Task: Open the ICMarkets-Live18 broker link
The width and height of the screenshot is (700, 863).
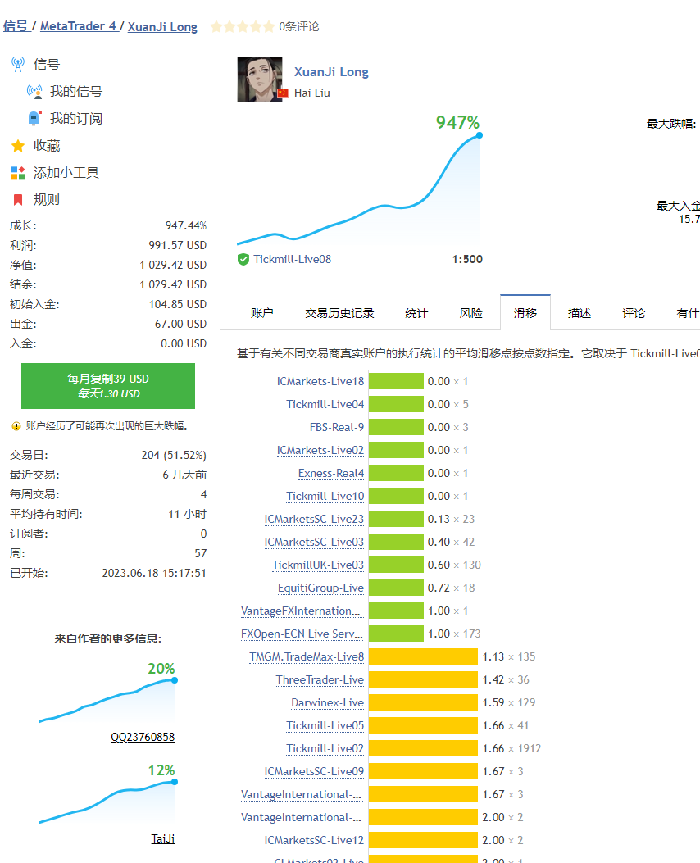Action: (320, 381)
